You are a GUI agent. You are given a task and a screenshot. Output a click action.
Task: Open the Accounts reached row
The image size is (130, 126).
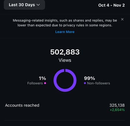click(x=65, y=107)
